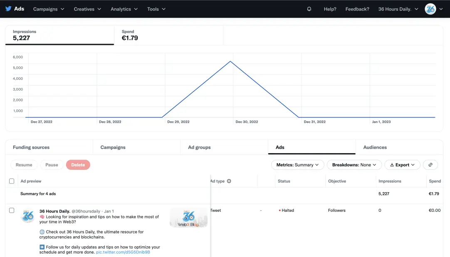Screen dimensions: 450x257
Task: Open the Creatives menu
Action: pyautogui.click(x=87, y=9)
